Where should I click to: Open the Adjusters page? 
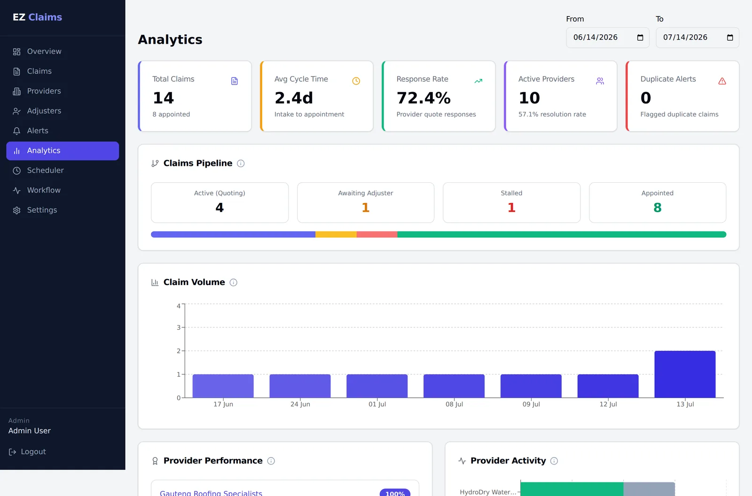63,111
